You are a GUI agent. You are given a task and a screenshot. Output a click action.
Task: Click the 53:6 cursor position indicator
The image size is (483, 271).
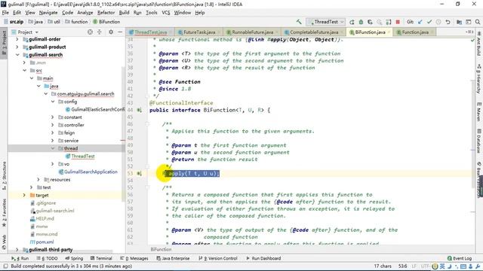(402, 266)
